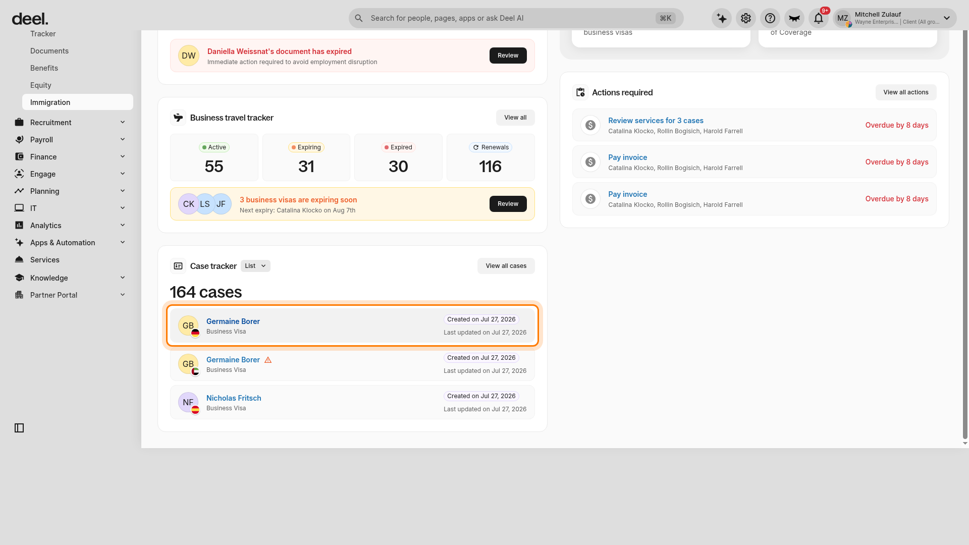Click the Knowledge graduation cap icon
The height and width of the screenshot is (545, 969).
pyautogui.click(x=19, y=278)
